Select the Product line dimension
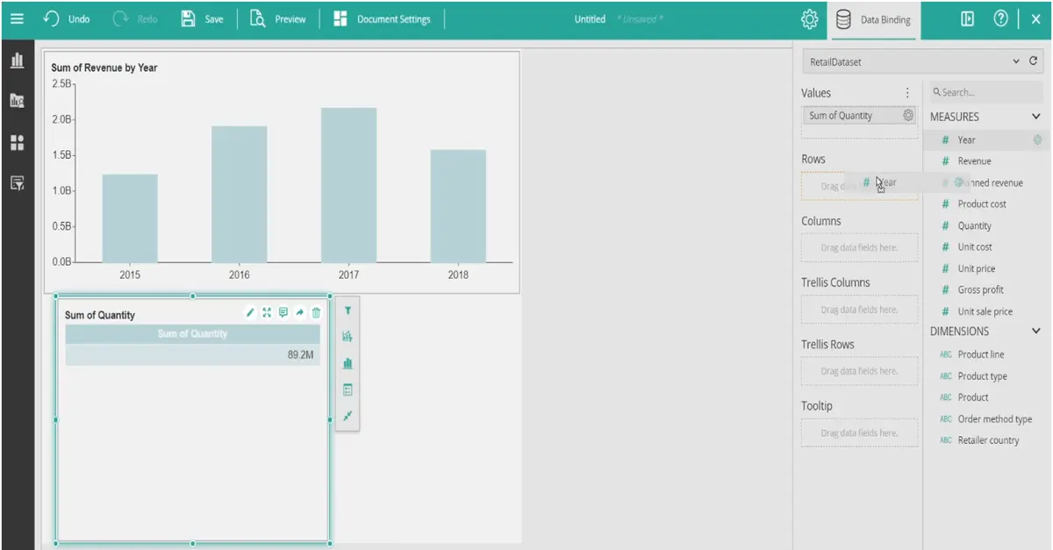1053x550 pixels. [981, 355]
